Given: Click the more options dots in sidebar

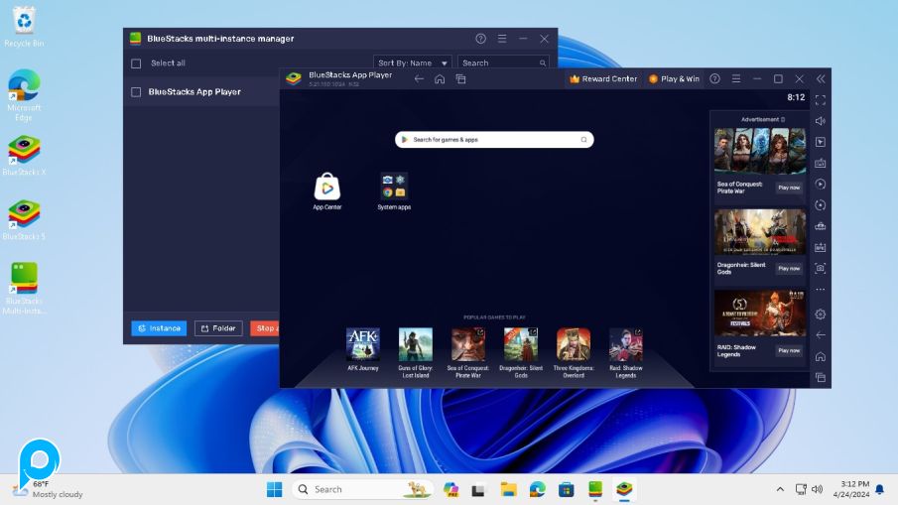Looking at the screenshot, I should (820, 290).
